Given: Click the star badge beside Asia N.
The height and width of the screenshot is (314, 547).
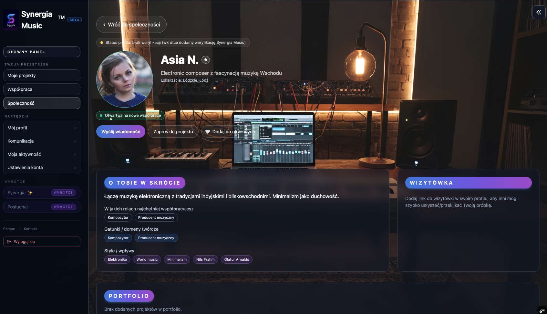Looking at the screenshot, I should (206, 60).
